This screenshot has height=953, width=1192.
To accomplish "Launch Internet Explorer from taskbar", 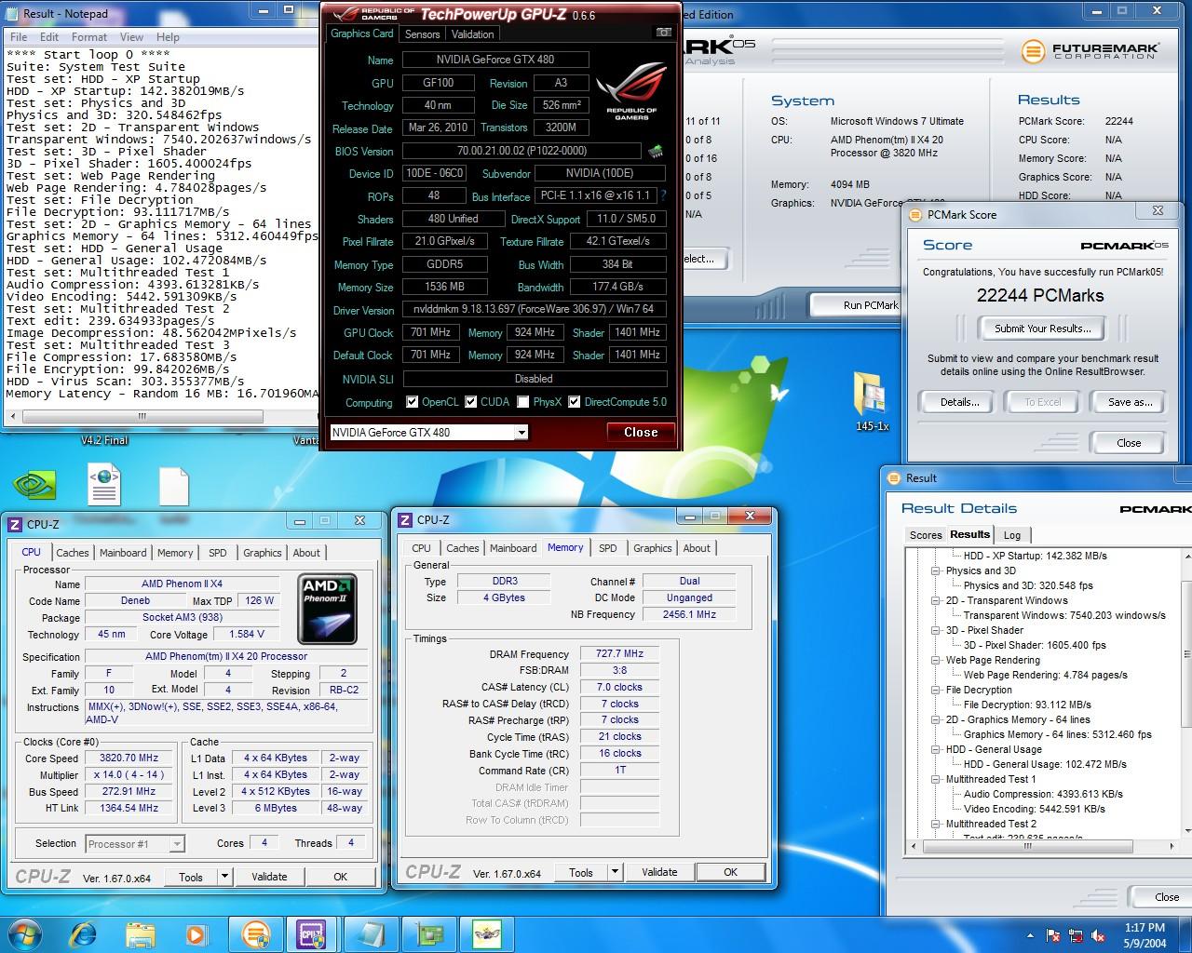I will coord(84,933).
